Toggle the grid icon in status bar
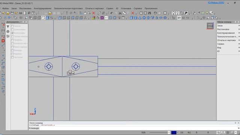Image resolution: width=240 pixels, height=135 pixels. 228,132
